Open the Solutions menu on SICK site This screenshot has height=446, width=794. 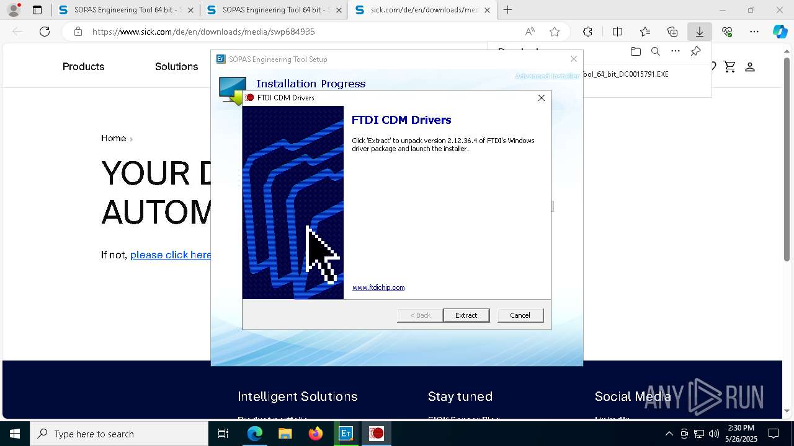(x=176, y=66)
